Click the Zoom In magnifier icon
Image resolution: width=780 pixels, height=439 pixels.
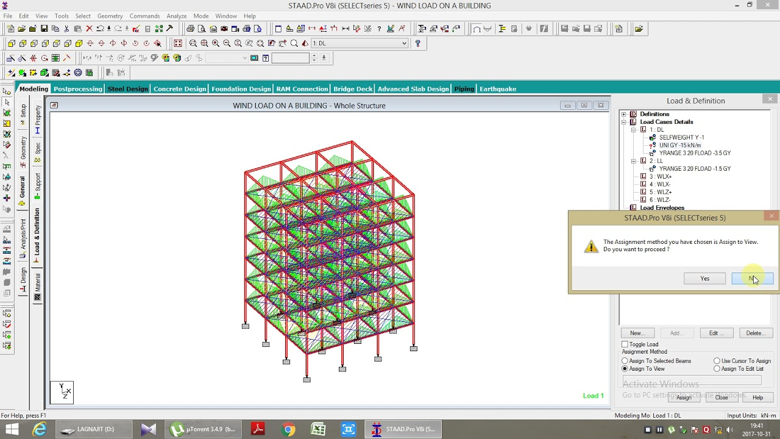tap(215, 43)
